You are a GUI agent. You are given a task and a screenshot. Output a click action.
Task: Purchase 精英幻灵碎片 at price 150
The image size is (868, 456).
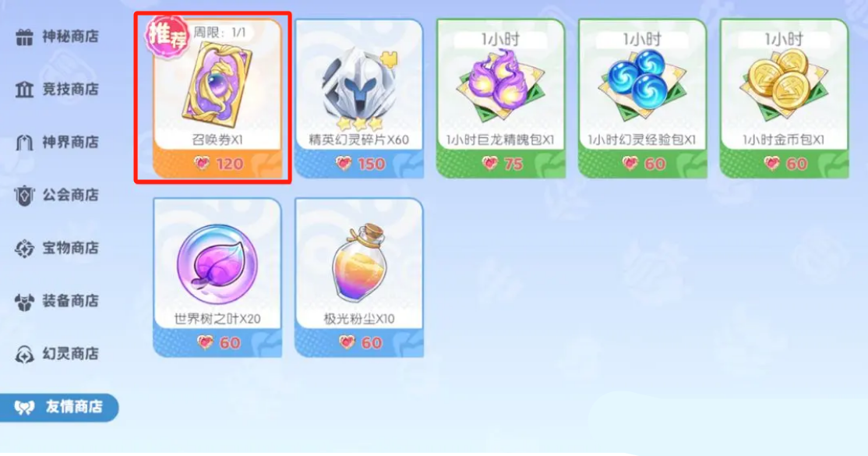pos(359,164)
